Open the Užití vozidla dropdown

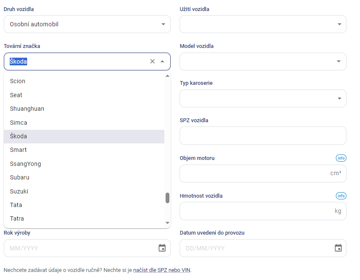click(x=263, y=24)
